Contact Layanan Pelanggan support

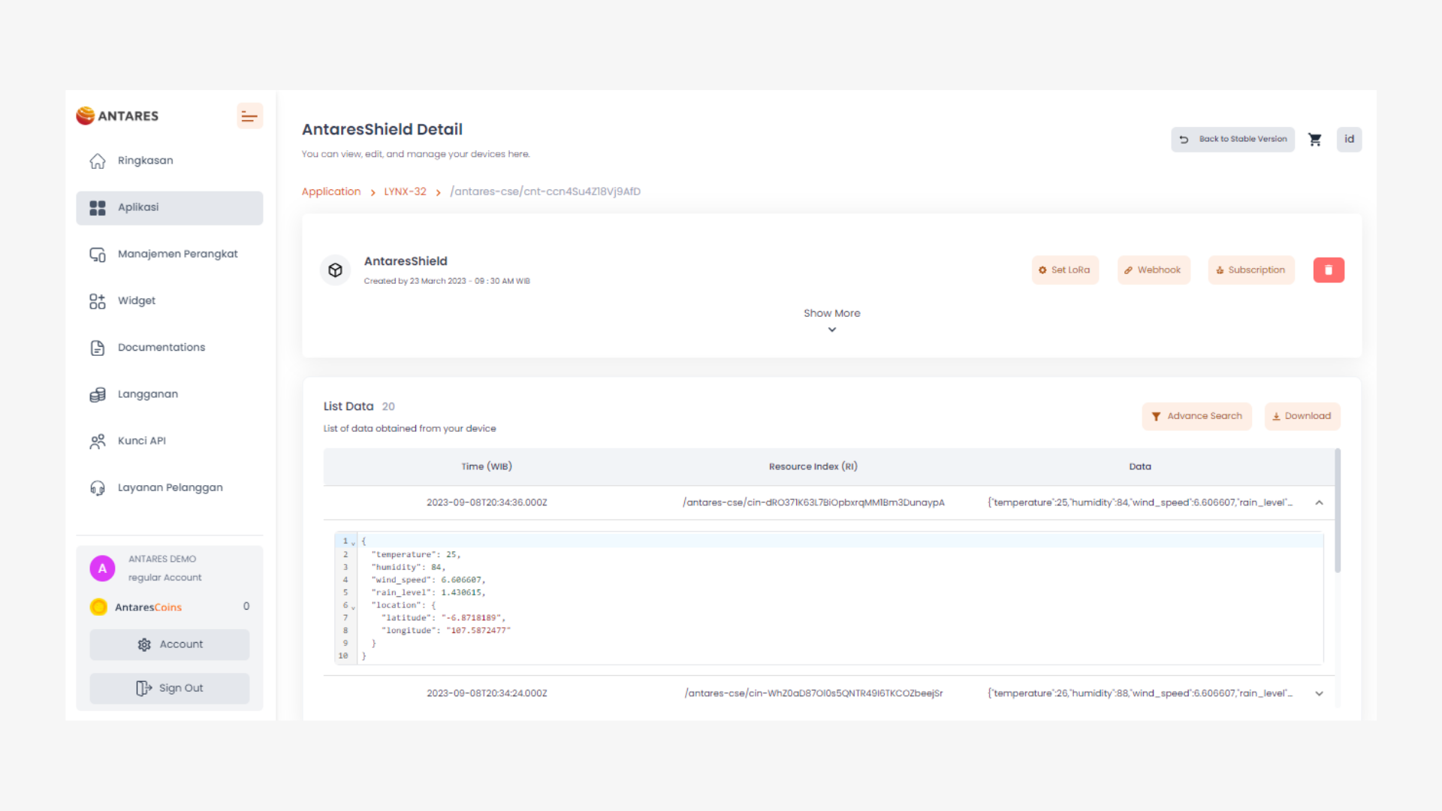(170, 487)
